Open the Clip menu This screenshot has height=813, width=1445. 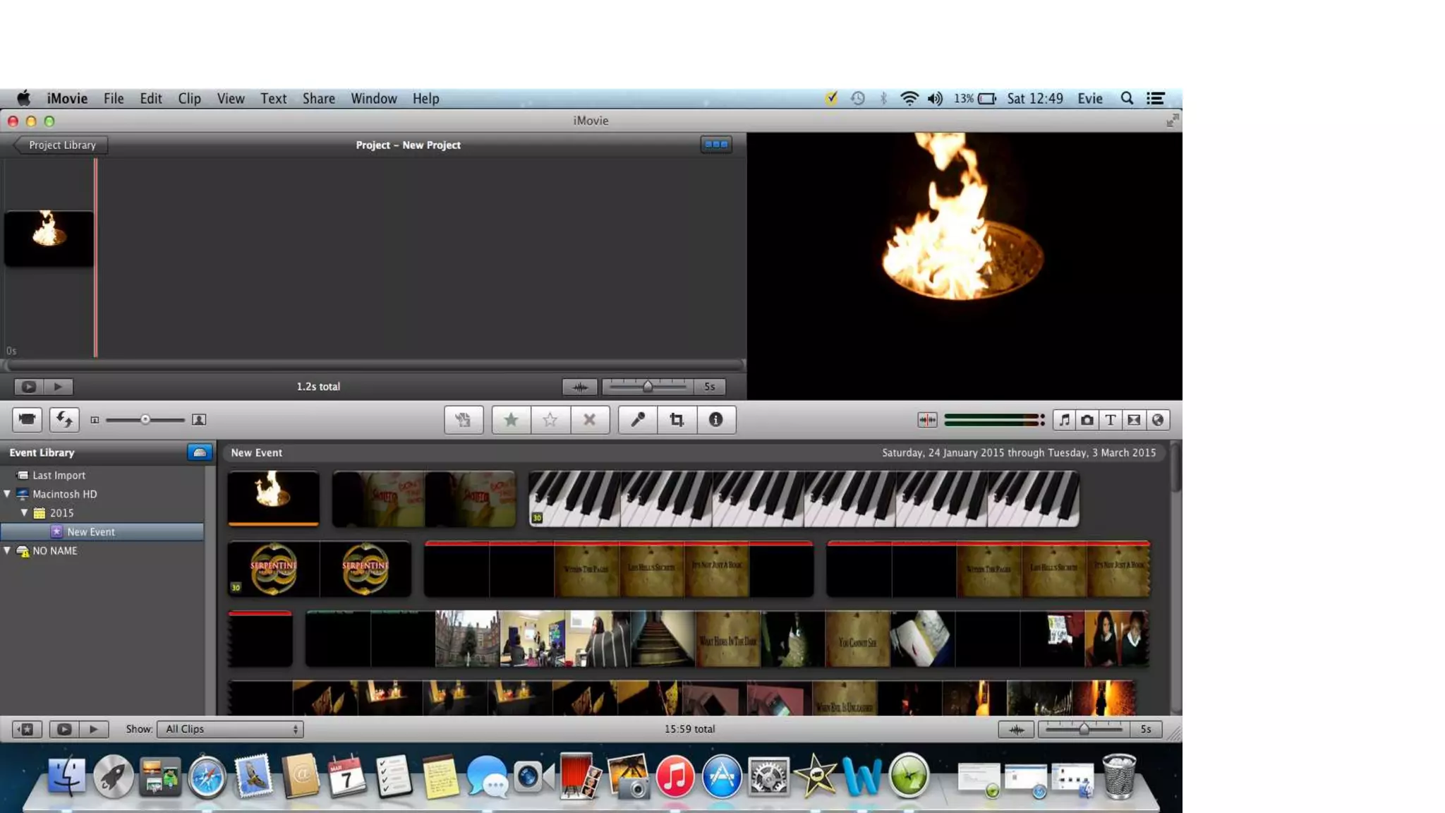pyautogui.click(x=189, y=99)
